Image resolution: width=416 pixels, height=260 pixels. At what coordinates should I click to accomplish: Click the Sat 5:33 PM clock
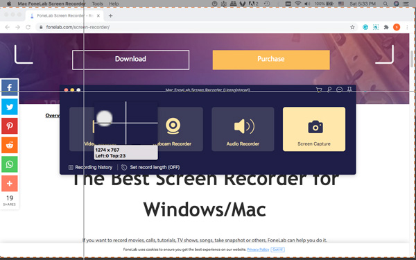pyautogui.click(x=363, y=3)
